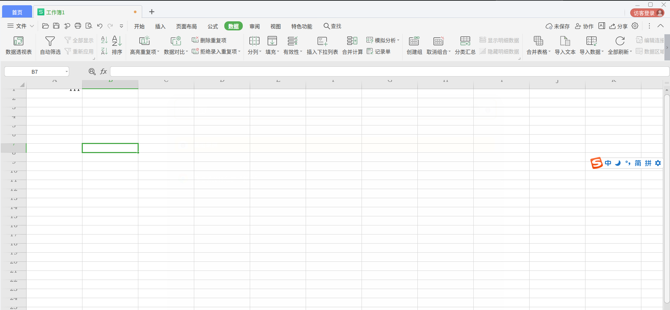The width and height of the screenshot is (670, 310).
Task: Save the workbook with the save icon
Action: [56, 26]
